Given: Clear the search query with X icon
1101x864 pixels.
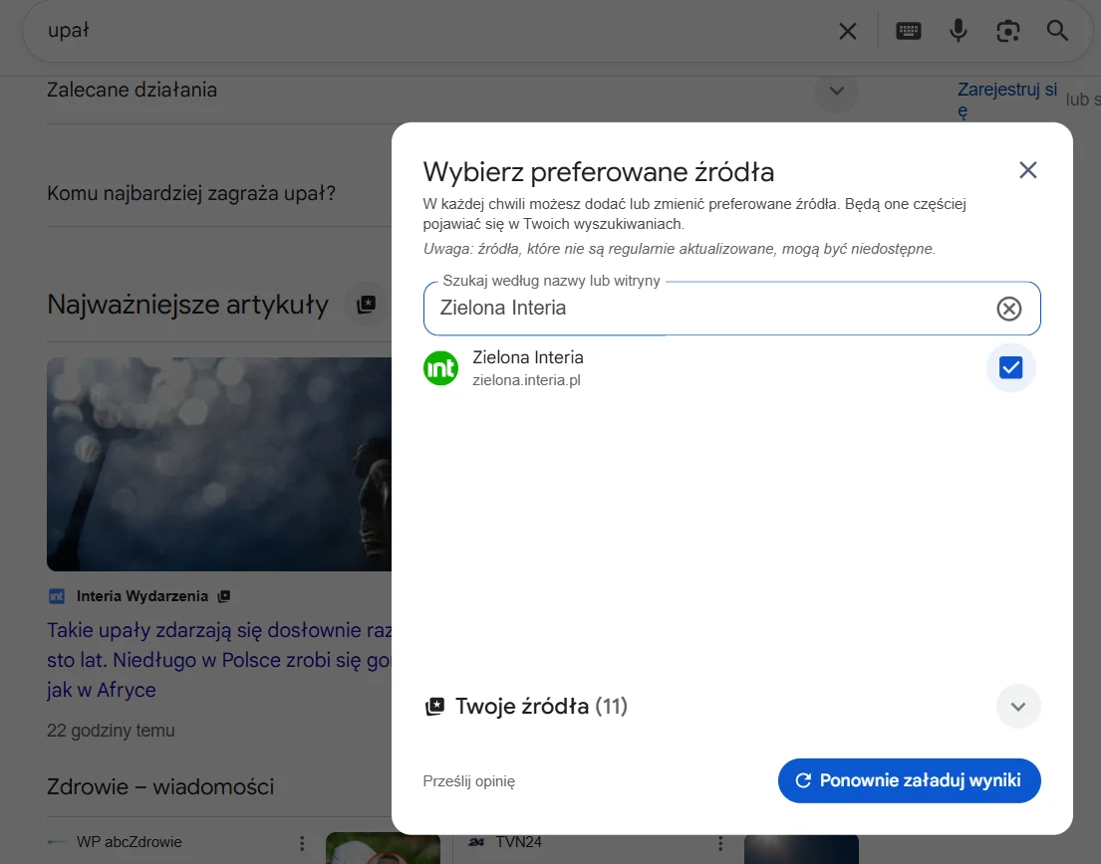Looking at the screenshot, I should coord(848,31).
